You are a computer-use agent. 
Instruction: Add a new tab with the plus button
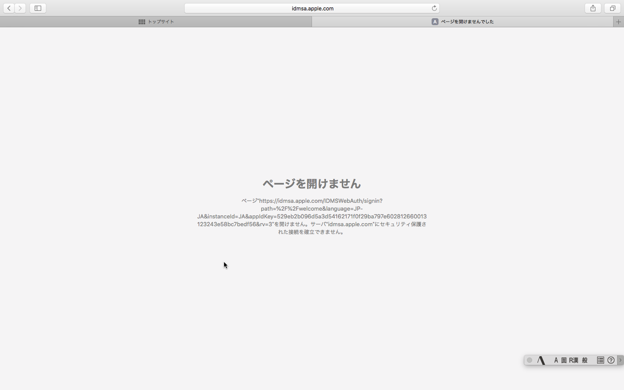[618, 22]
